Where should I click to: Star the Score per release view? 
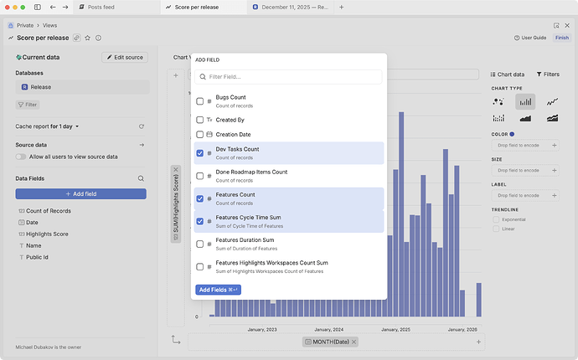pos(88,38)
